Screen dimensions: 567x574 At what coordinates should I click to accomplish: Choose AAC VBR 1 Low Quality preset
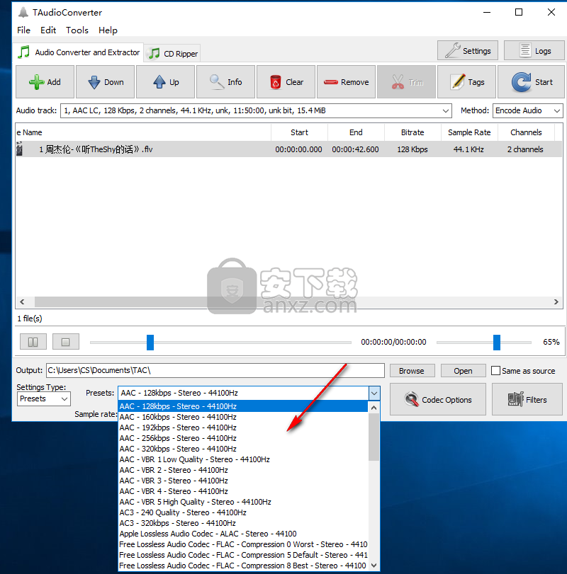pyautogui.click(x=242, y=459)
